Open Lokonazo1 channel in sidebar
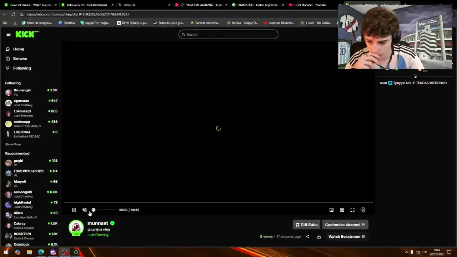The height and width of the screenshot is (257, 457). pos(31,113)
